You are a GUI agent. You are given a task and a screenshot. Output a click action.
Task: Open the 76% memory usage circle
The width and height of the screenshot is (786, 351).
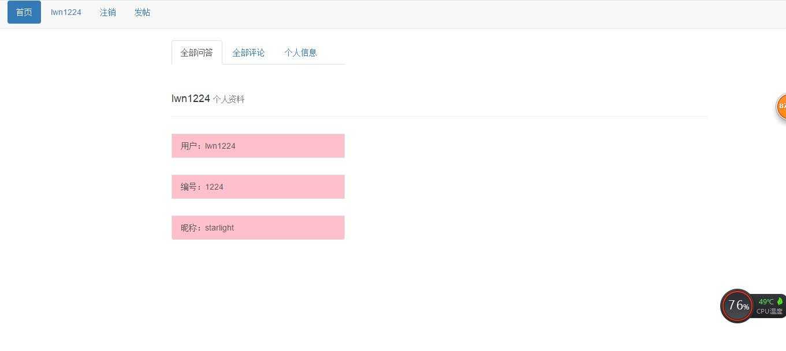point(737,305)
